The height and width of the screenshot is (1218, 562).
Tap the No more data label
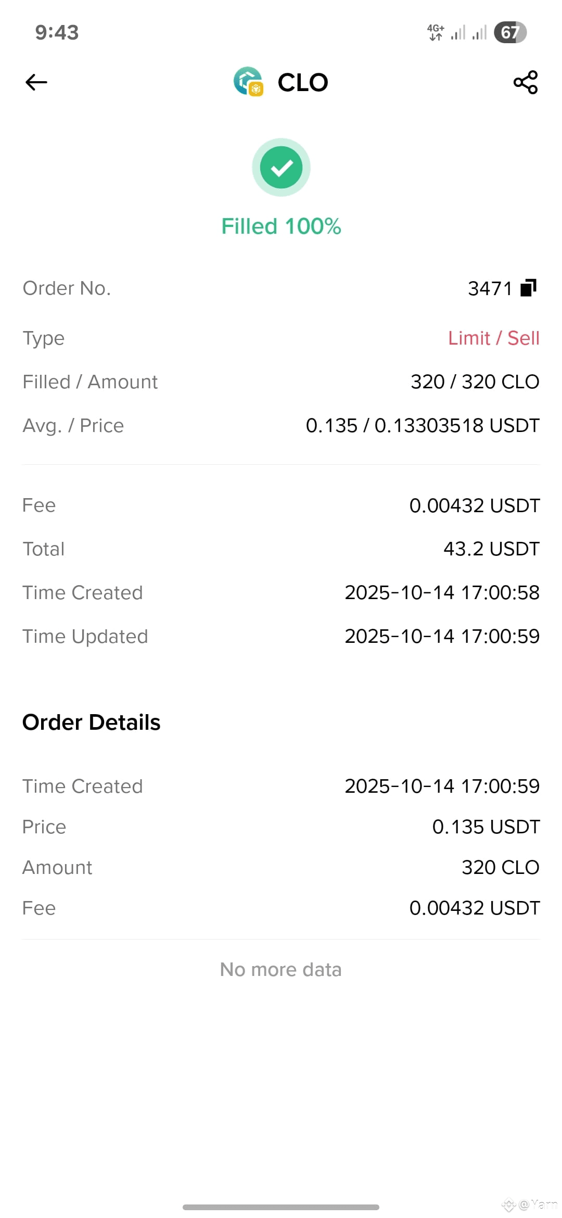281,970
